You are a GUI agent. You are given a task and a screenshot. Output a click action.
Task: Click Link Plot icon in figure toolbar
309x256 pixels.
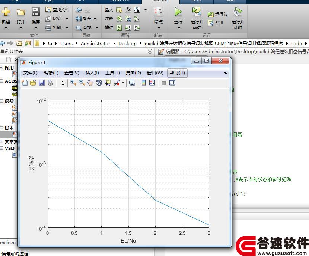[x=132, y=83]
